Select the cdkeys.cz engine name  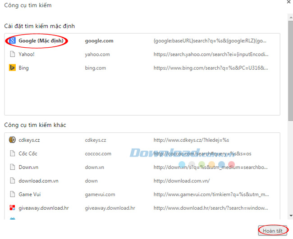coord(29,140)
